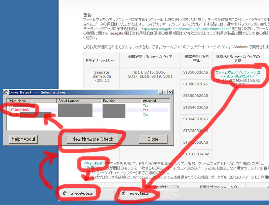Sort by the Revision column header

(x=121, y=101)
